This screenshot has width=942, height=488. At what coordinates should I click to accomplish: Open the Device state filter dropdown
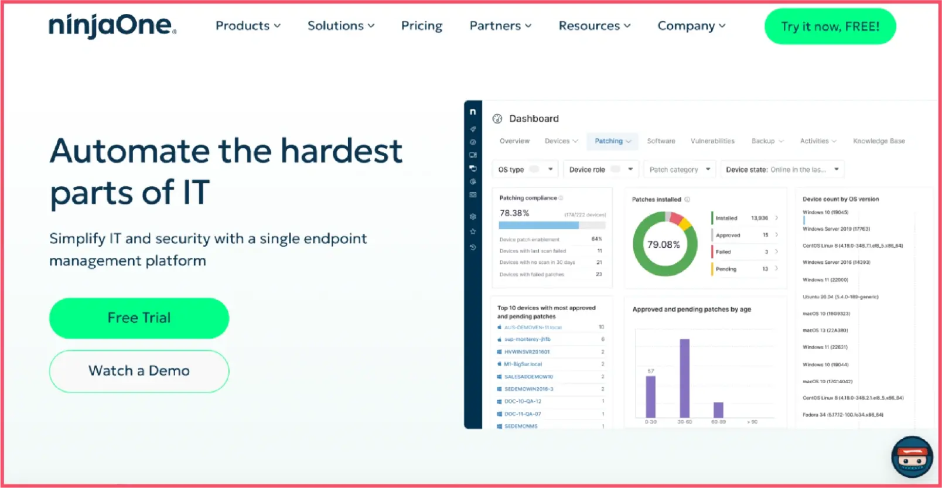(782, 169)
